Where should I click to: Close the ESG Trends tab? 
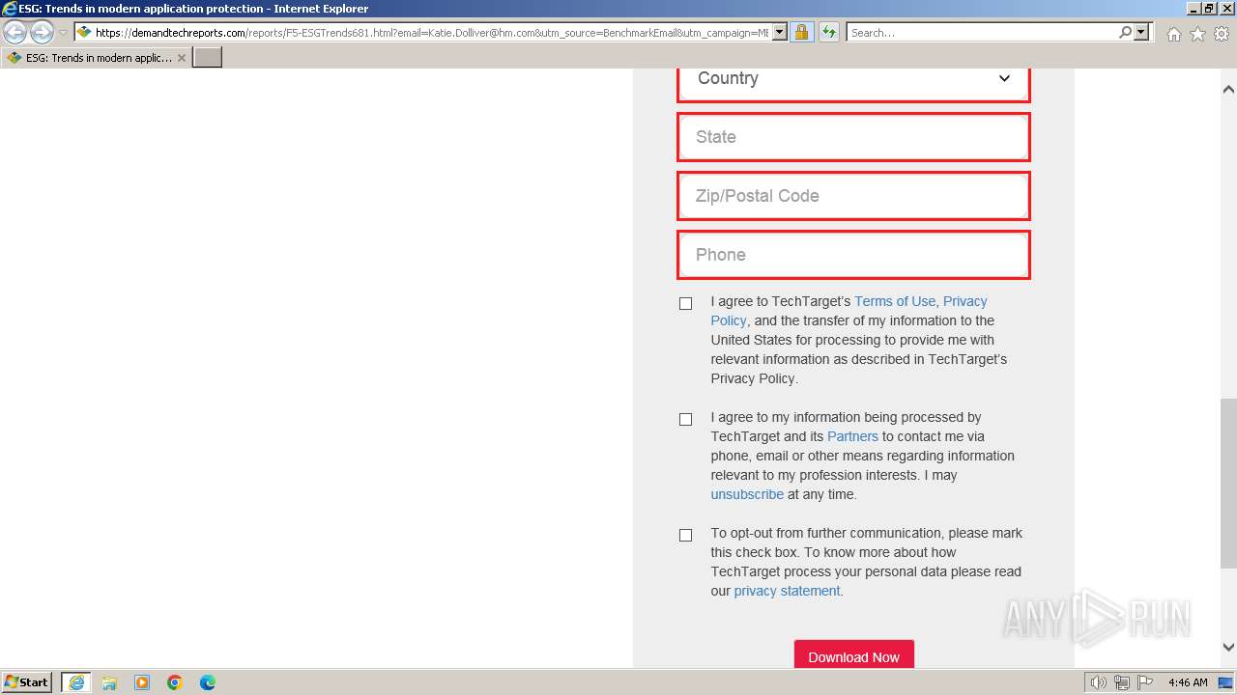pos(182,58)
